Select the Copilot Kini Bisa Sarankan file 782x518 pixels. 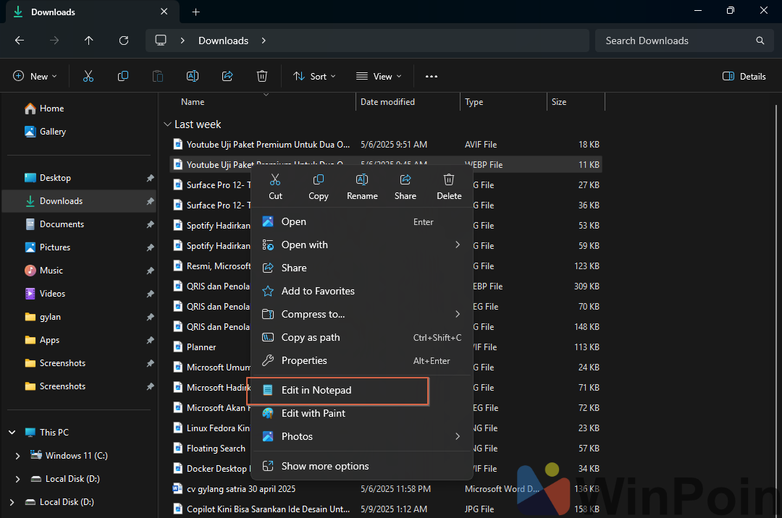pyautogui.click(x=386, y=509)
